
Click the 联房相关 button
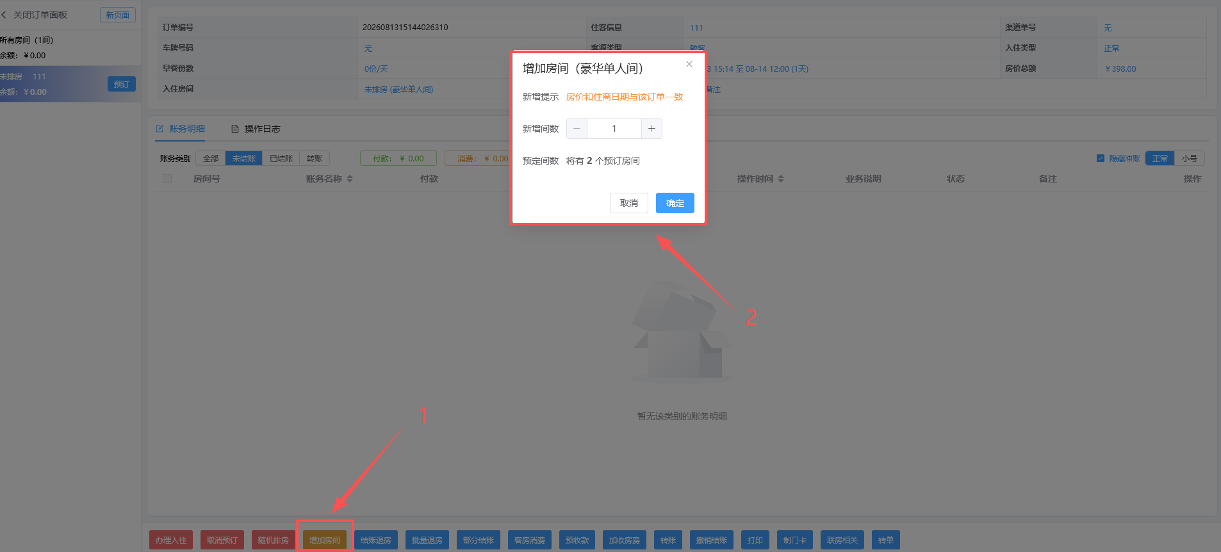click(842, 540)
